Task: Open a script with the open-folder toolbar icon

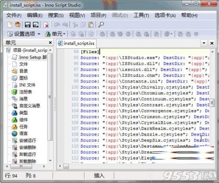Action: pos(18,25)
